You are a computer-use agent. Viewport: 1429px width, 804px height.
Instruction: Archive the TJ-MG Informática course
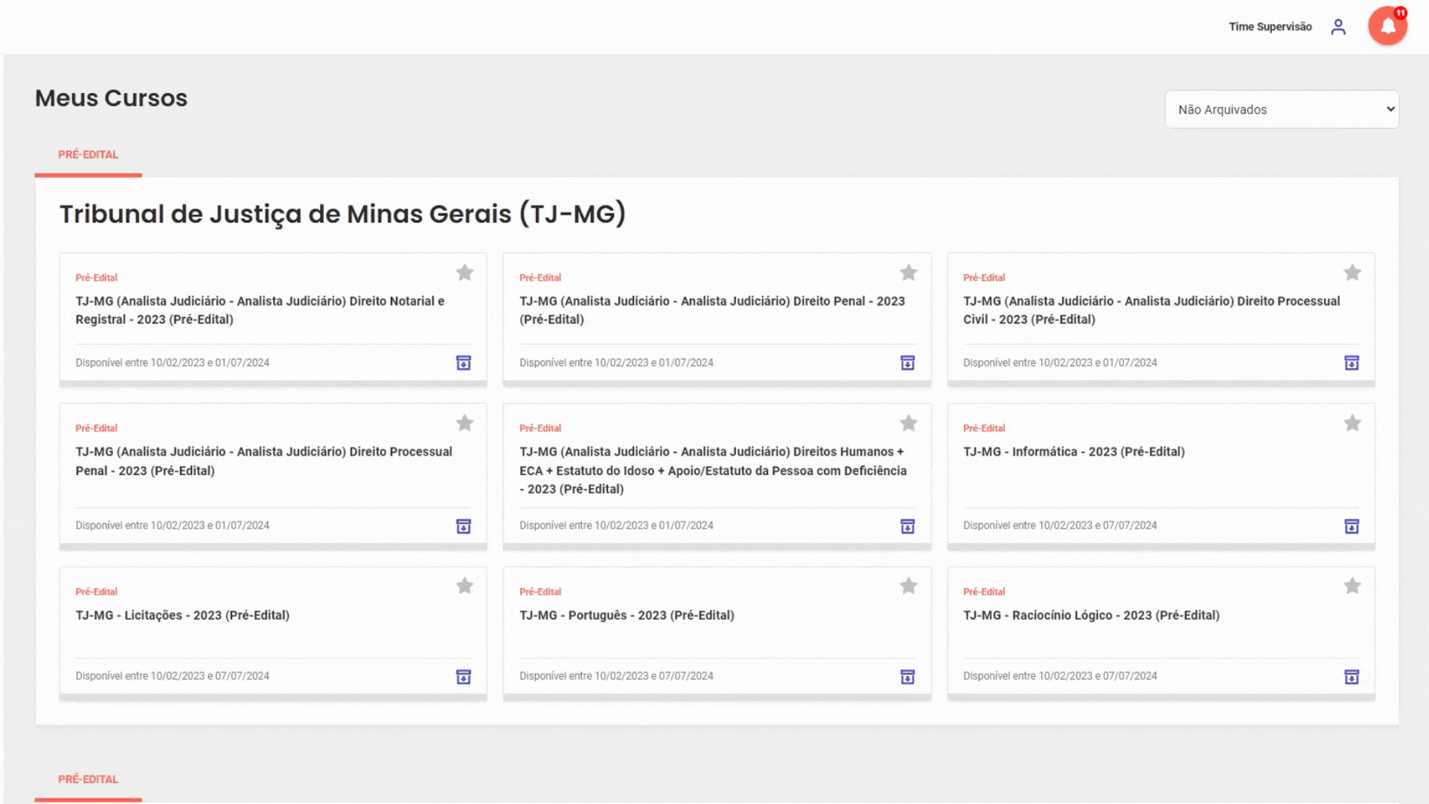point(1352,526)
